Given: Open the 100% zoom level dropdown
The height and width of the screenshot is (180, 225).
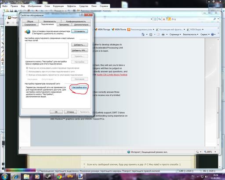Looking at the screenshot, I should tap(210, 152).
